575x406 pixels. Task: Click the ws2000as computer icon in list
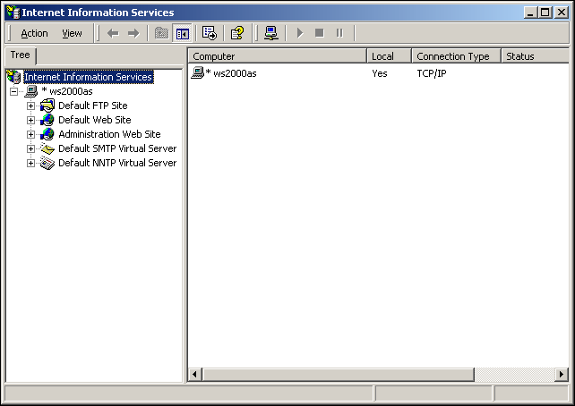[197, 72]
